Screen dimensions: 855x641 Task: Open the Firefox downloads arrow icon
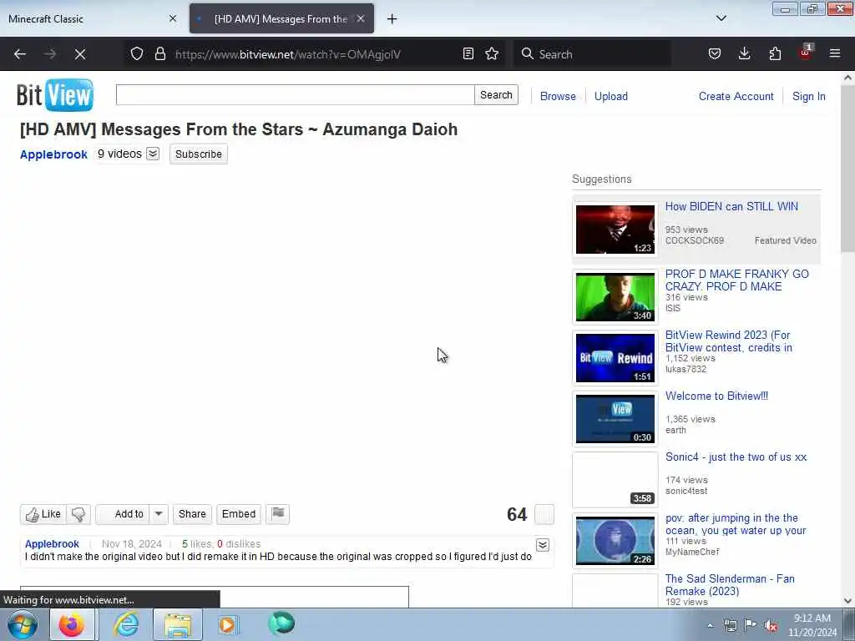coord(744,53)
